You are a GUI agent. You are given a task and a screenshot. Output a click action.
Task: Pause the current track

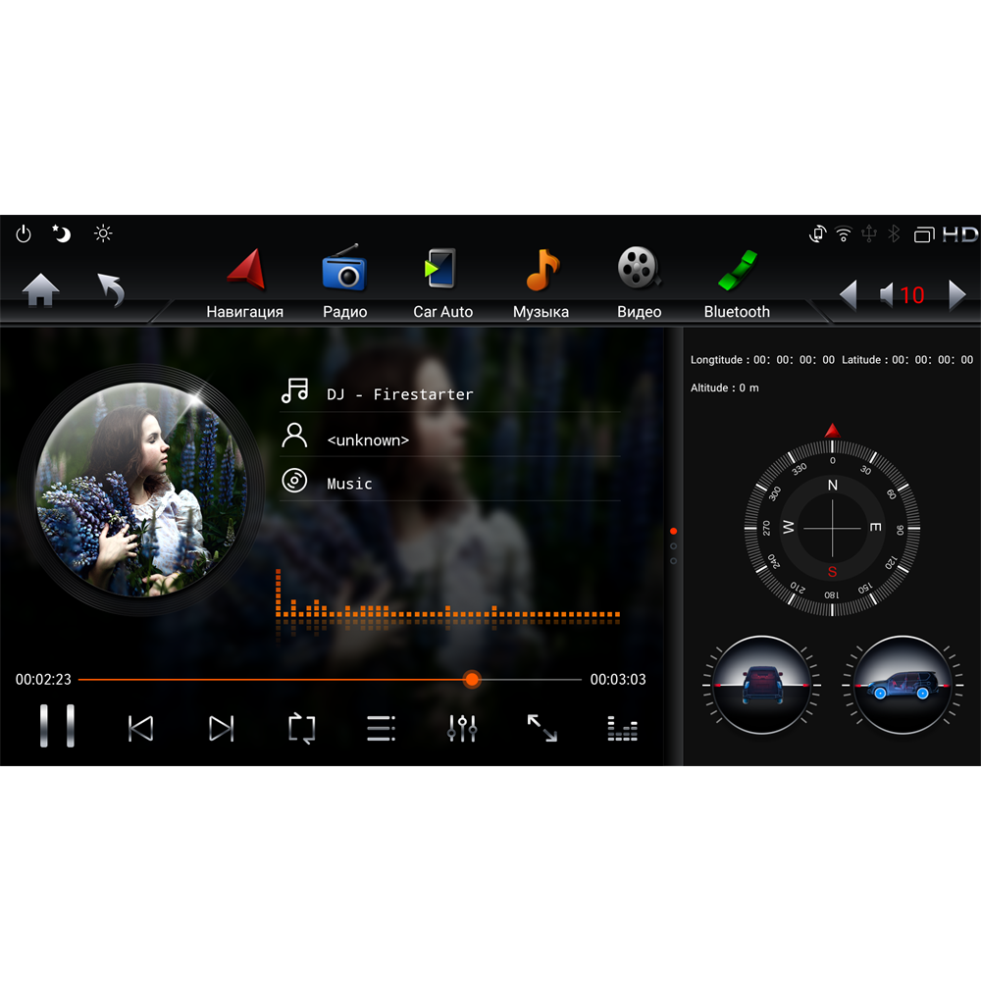57,726
